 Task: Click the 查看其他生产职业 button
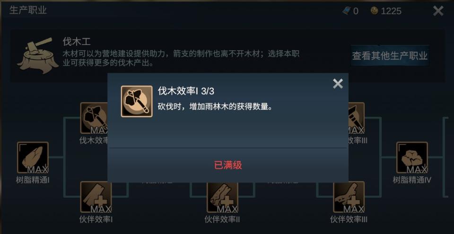(x=390, y=56)
